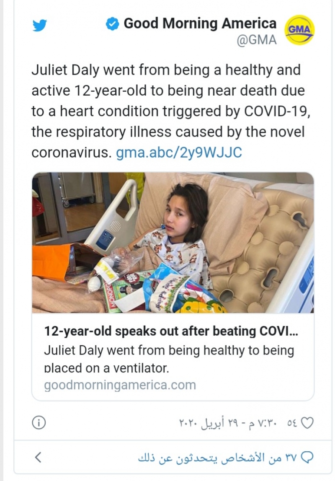
Task: Click the tweet info icon
Action: [x=39, y=423]
